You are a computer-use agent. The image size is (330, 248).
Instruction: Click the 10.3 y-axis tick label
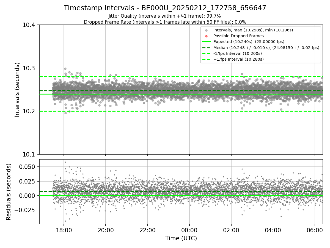point(29,68)
